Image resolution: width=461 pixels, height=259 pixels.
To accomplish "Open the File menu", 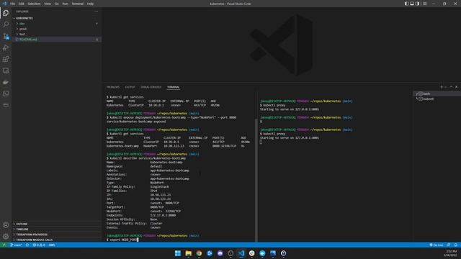I will click(13, 4).
